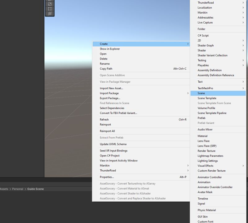Select the Rotate tool above the Scale tool
Image resolution: width=248 pixels, height=223 pixels.
point(50,1)
